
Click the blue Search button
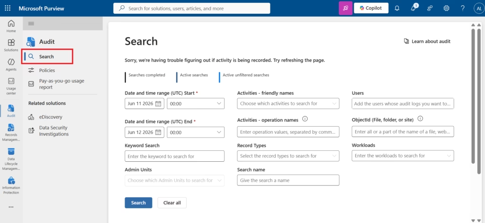point(138,203)
